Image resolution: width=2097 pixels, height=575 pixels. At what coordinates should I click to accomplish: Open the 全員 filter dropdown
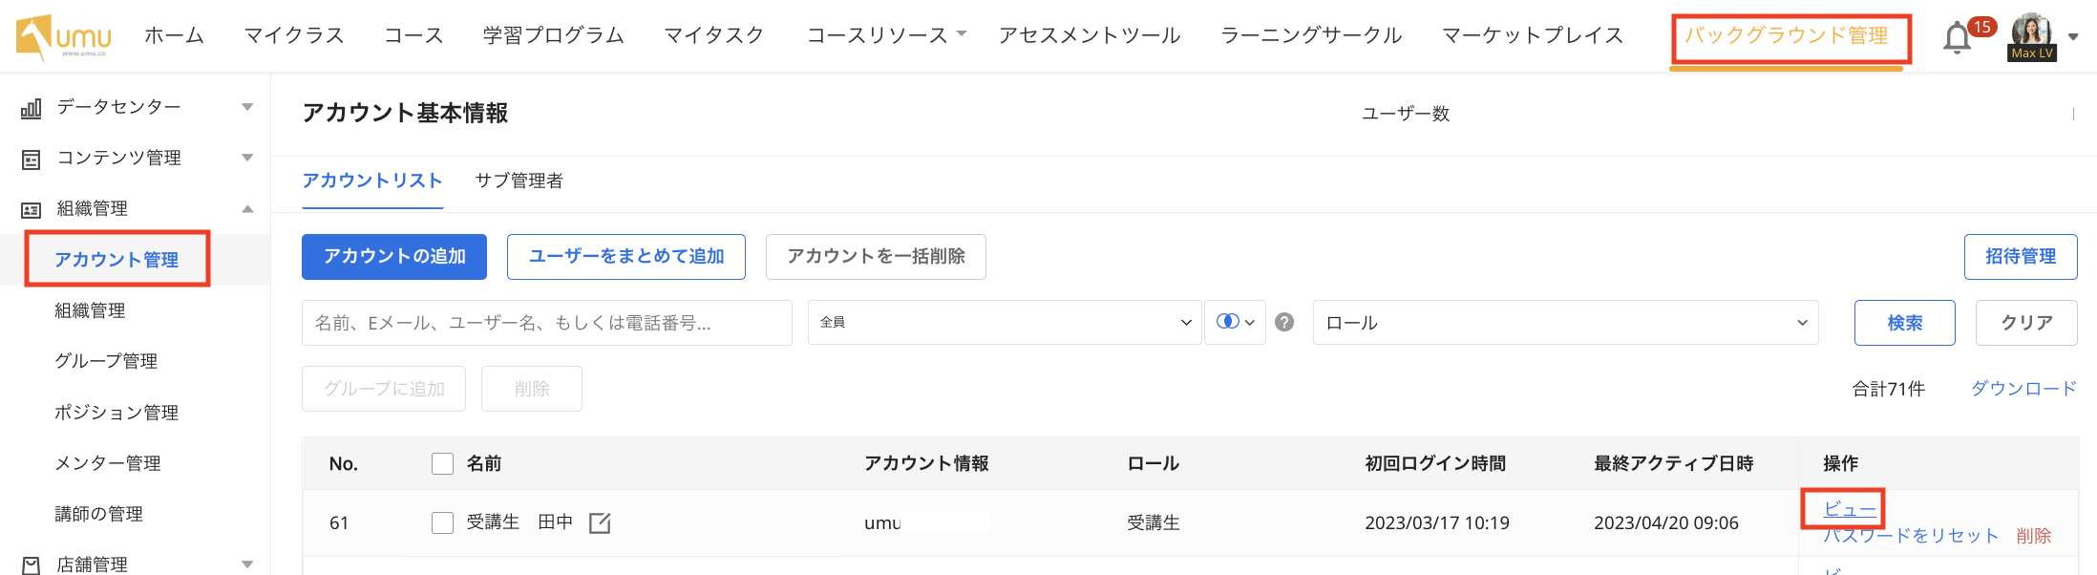[1004, 322]
